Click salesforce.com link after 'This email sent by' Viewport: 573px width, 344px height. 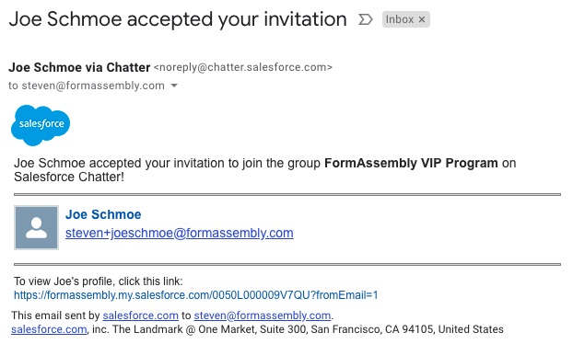(x=140, y=315)
